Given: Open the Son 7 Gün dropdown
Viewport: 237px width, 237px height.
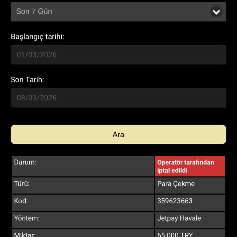Looking at the screenshot, I should pos(118,12).
